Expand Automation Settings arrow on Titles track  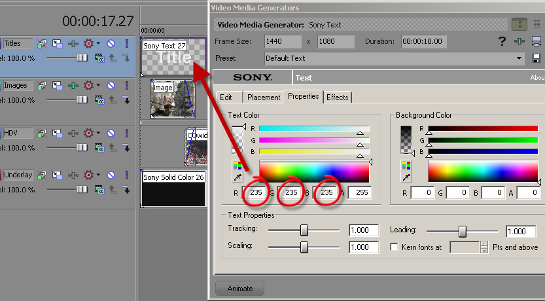coord(98,44)
